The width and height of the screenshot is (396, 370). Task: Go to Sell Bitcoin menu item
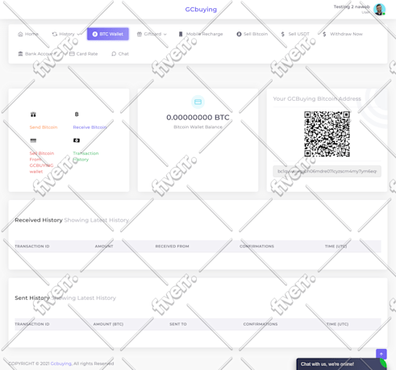tap(252, 34)
